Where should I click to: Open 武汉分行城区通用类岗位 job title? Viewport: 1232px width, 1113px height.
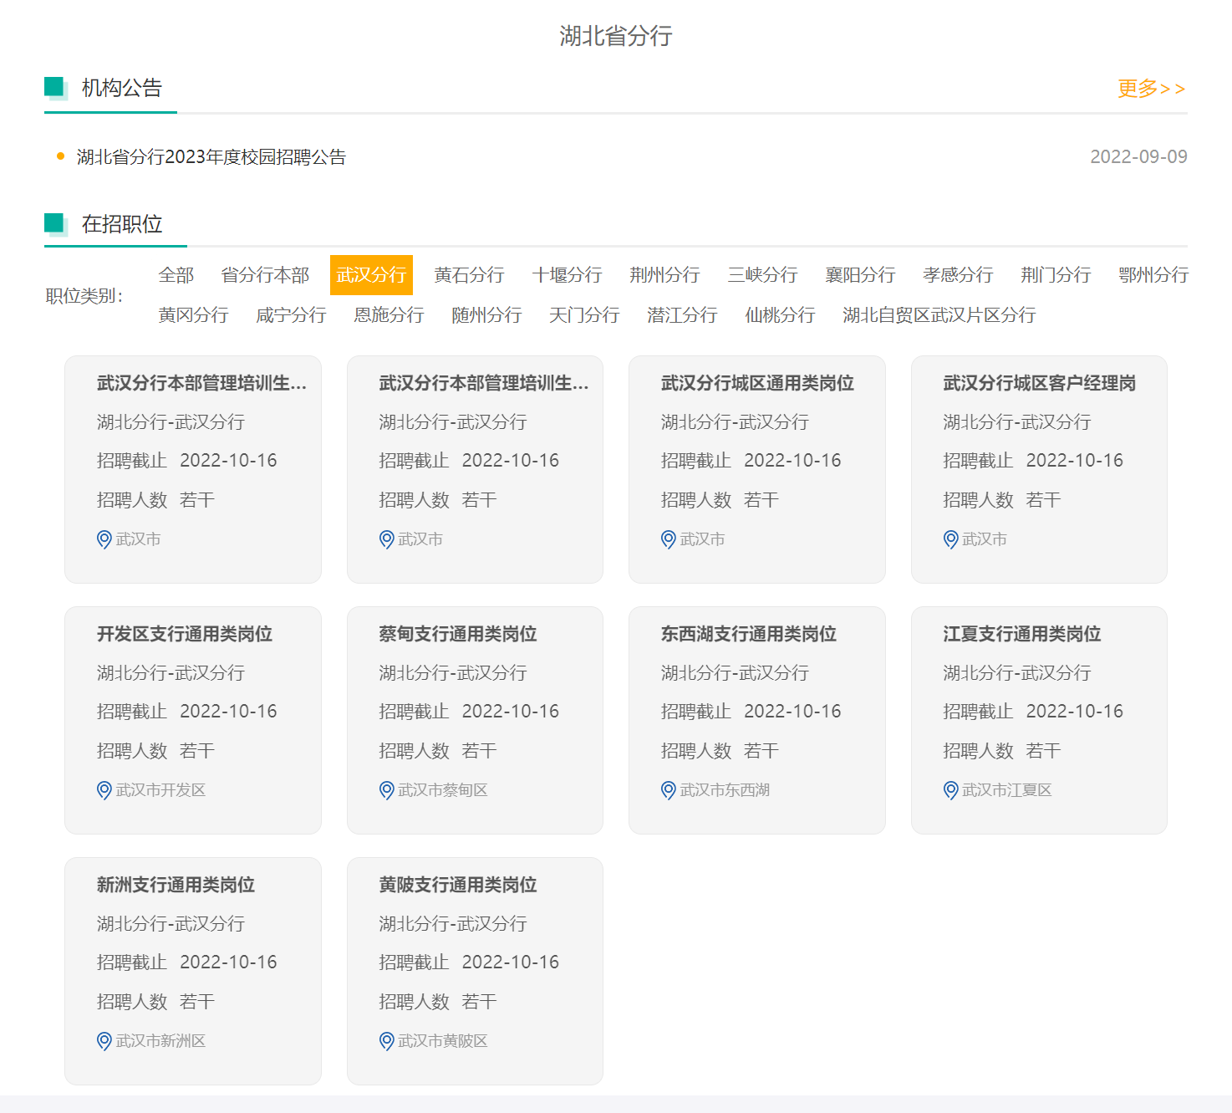click(x=757, y=383)
